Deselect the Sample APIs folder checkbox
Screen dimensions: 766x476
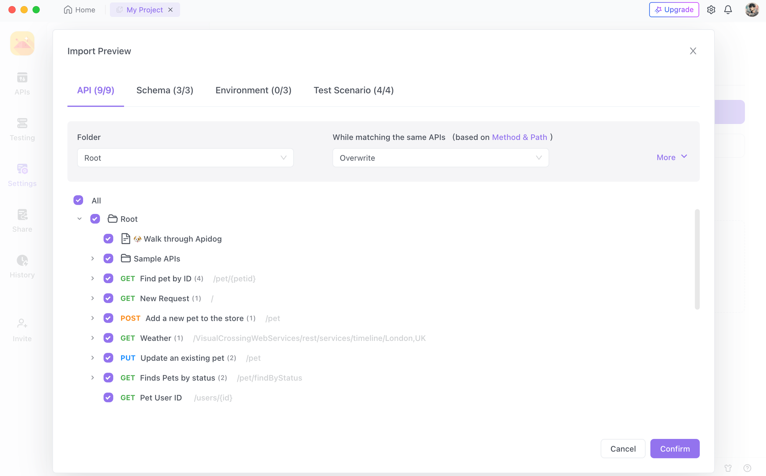[108, 258]
